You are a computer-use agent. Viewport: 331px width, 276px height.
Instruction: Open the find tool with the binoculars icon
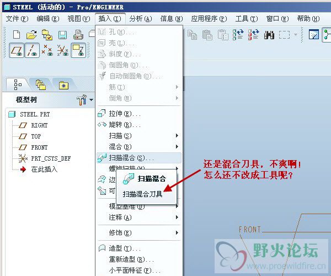269,35
